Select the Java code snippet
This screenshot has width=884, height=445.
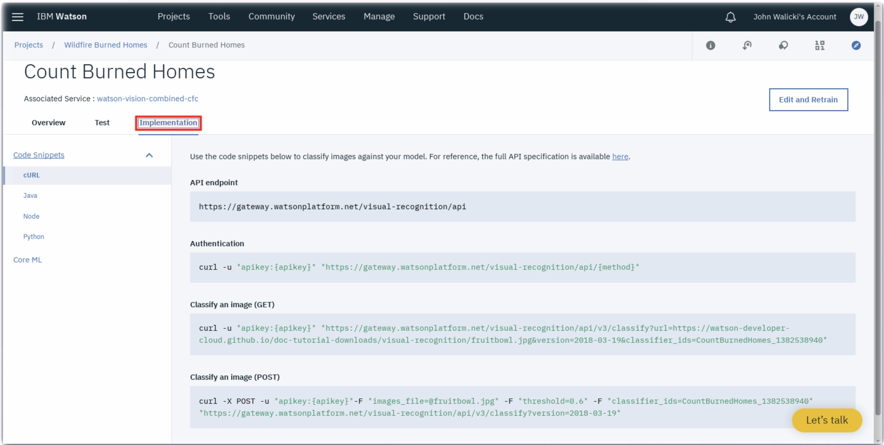[30, 195]
